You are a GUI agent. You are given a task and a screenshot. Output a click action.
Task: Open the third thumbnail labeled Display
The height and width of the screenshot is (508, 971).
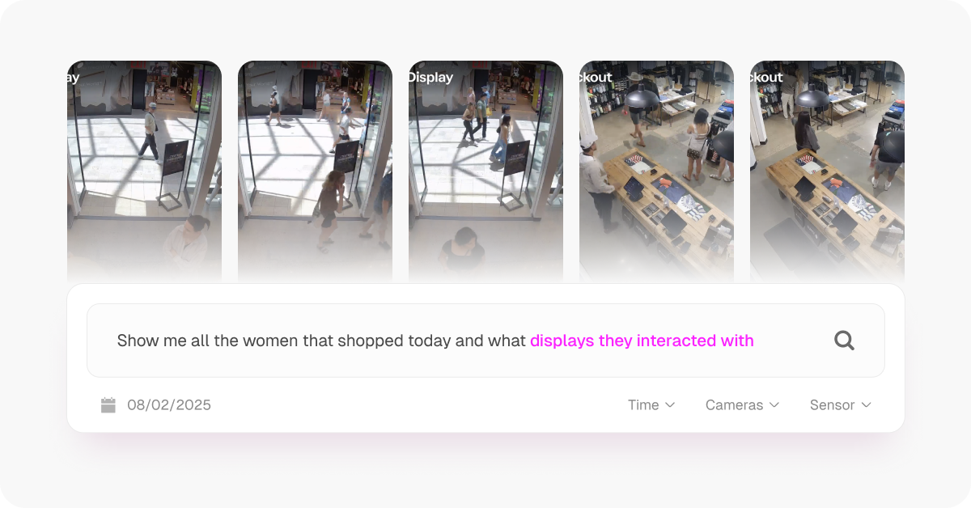point(485,170)
